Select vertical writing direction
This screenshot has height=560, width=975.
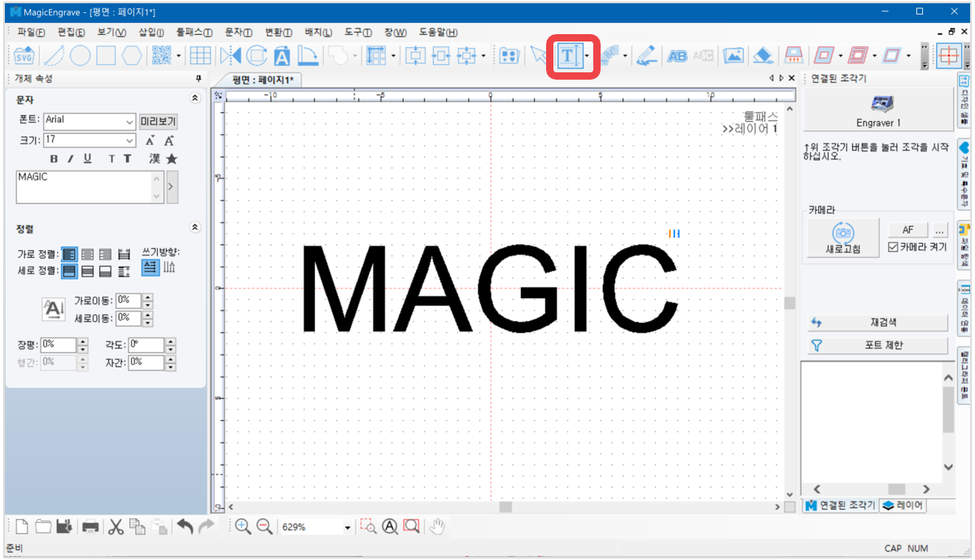tap(169, 267)
